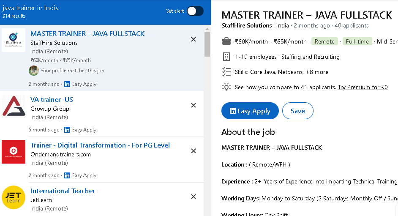Click Ondemandtrainers.com company name
The image size is (398, 216).
pos(60,154)
